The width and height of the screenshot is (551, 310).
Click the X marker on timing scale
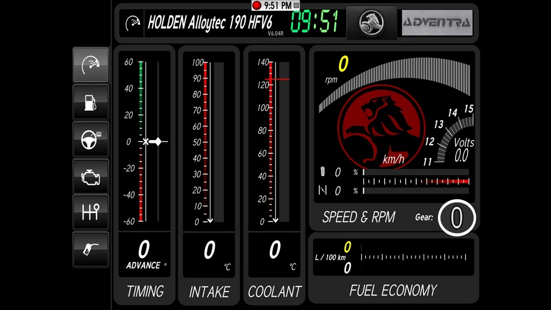click(145, 142)
